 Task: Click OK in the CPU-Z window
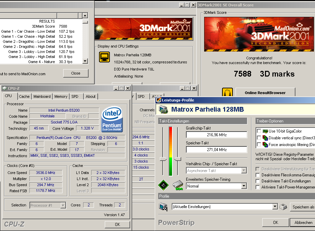coord(118,224)
